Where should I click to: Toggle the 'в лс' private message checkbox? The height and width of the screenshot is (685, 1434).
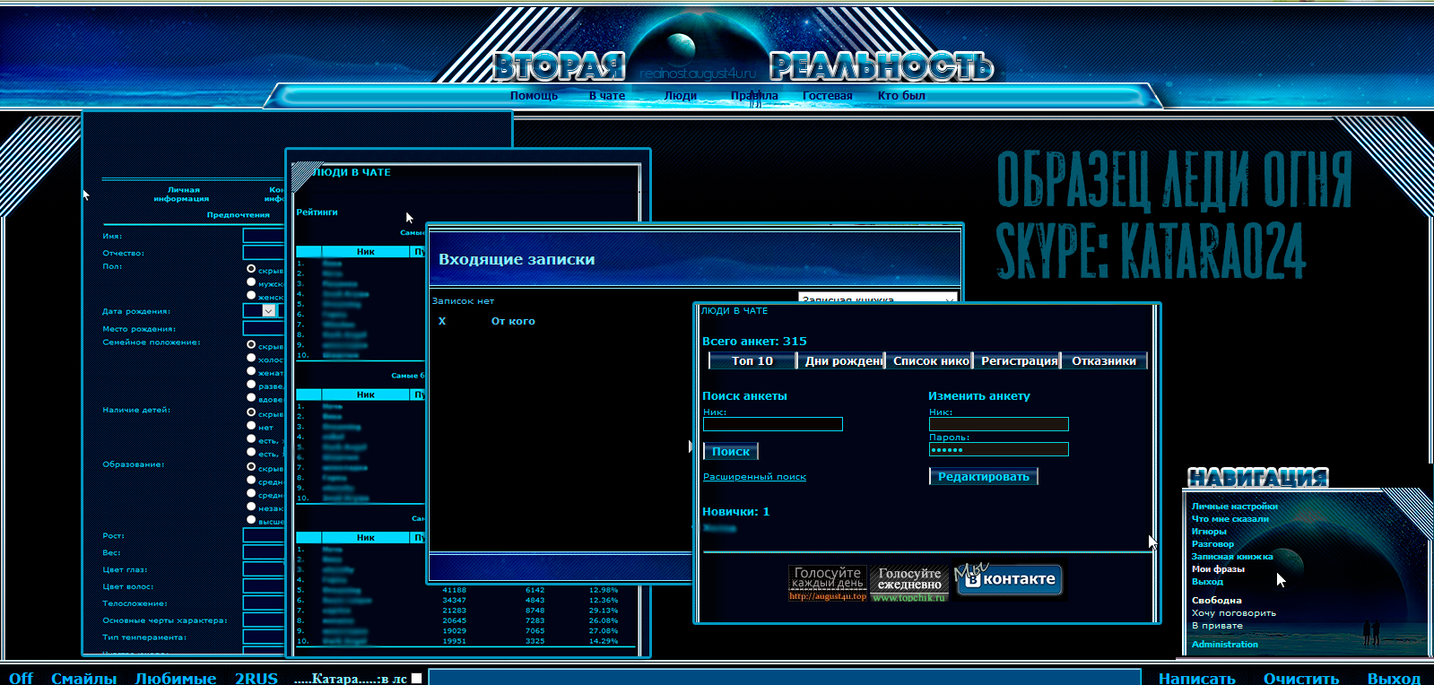point(416,679)
